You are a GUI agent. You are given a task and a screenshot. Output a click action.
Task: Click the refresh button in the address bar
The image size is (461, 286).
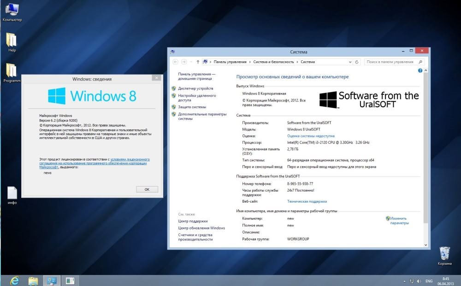[357, 62]
